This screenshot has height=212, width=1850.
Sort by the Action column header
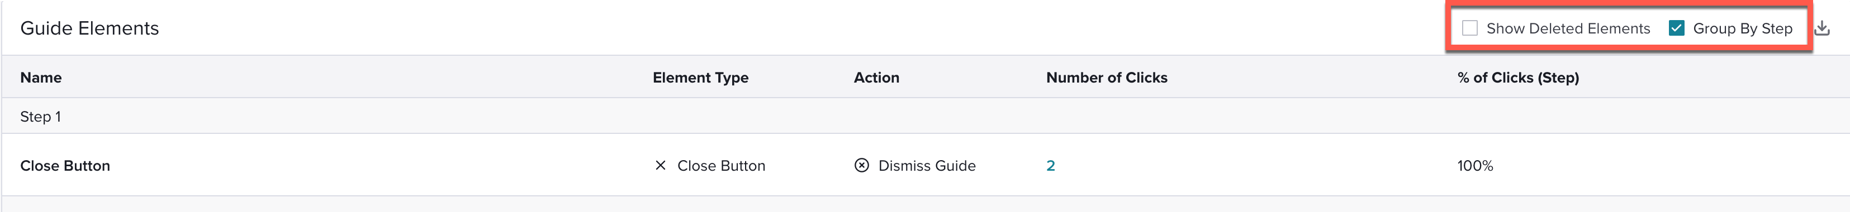point(876,78)
